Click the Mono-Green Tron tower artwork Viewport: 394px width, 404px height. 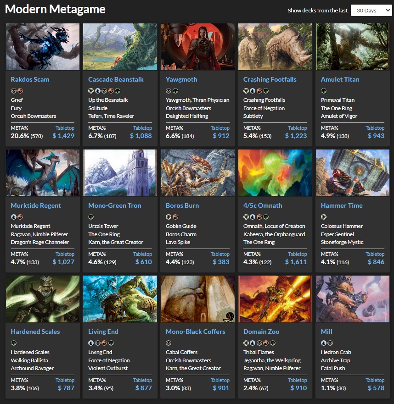(120, 173)
